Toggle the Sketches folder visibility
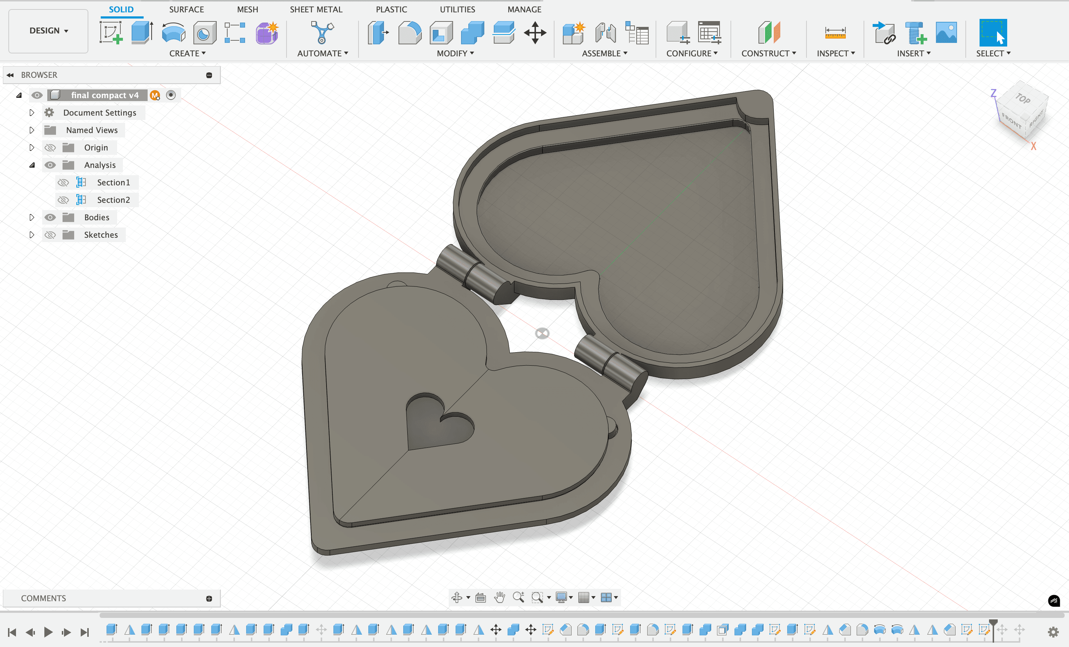 click(x=50, y=234)
